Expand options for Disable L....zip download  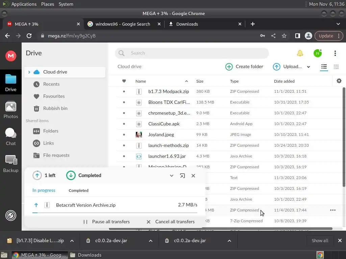point(72,241)
